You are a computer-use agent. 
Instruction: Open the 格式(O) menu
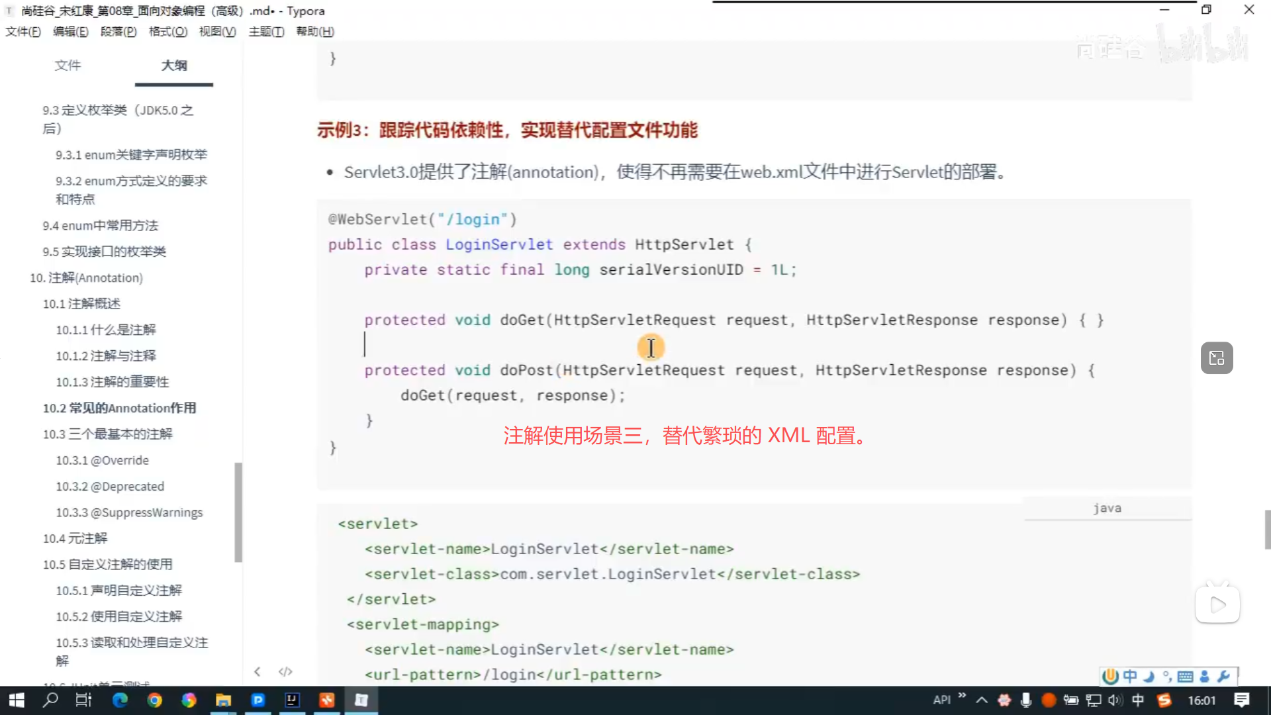pos(168,31)
